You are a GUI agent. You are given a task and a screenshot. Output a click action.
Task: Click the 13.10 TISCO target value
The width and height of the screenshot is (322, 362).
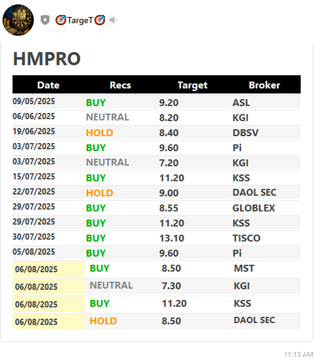pos(172,238)
